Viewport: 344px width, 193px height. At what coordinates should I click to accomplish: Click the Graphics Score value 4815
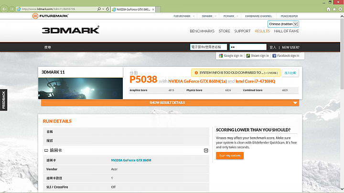(171, 90)
